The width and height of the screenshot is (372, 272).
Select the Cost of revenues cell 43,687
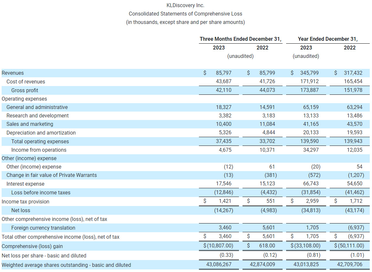tap(223, 82)
